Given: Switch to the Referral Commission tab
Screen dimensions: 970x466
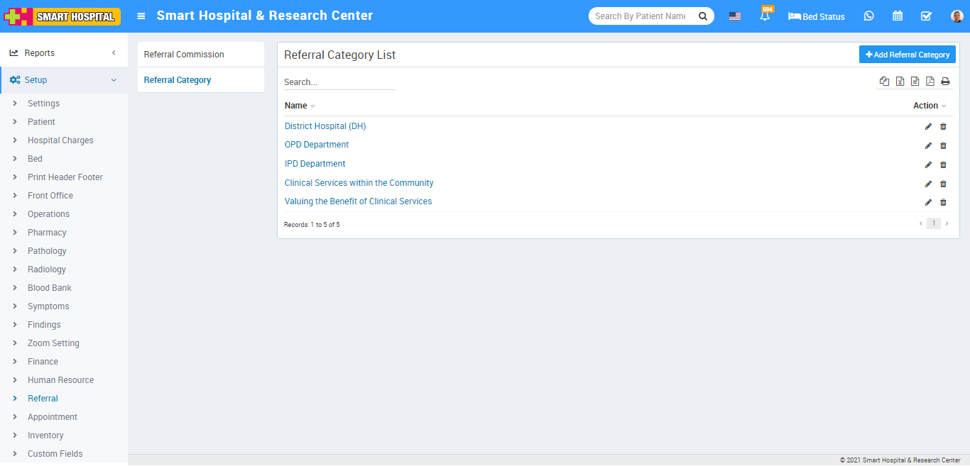Looking at the screenshot, I should 184,55.
